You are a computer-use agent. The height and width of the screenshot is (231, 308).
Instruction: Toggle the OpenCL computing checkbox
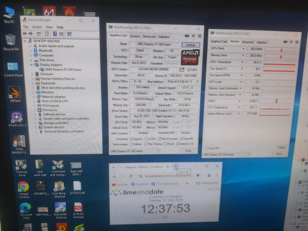(131, 139)
